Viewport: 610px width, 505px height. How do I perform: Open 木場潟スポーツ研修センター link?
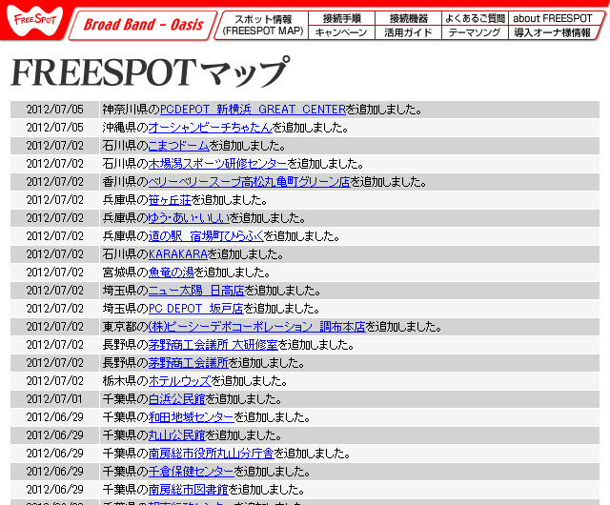pos(218,163)
